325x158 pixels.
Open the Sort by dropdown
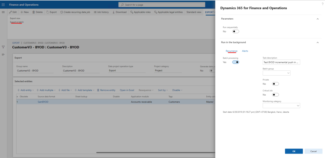(x=163, y=90)
